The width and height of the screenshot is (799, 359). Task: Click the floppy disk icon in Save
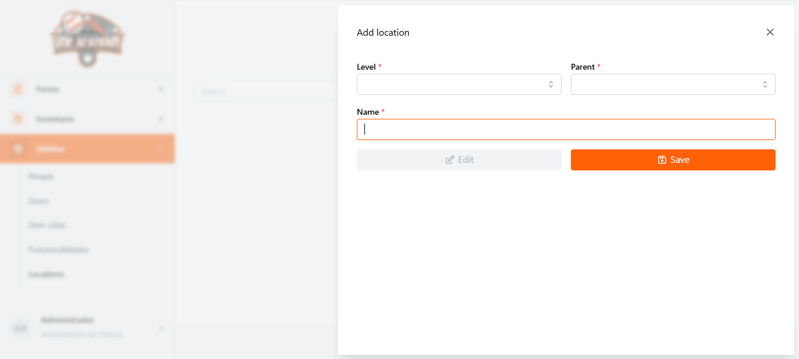pos(662,160)
